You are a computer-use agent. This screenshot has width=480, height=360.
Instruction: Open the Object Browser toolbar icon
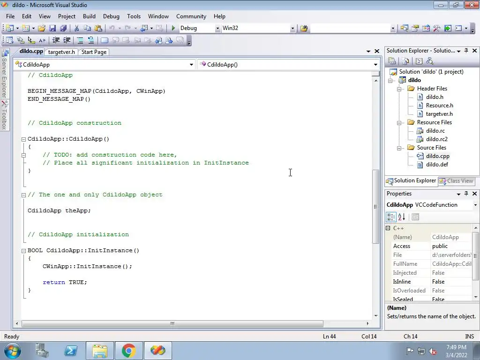click(426, 28)
